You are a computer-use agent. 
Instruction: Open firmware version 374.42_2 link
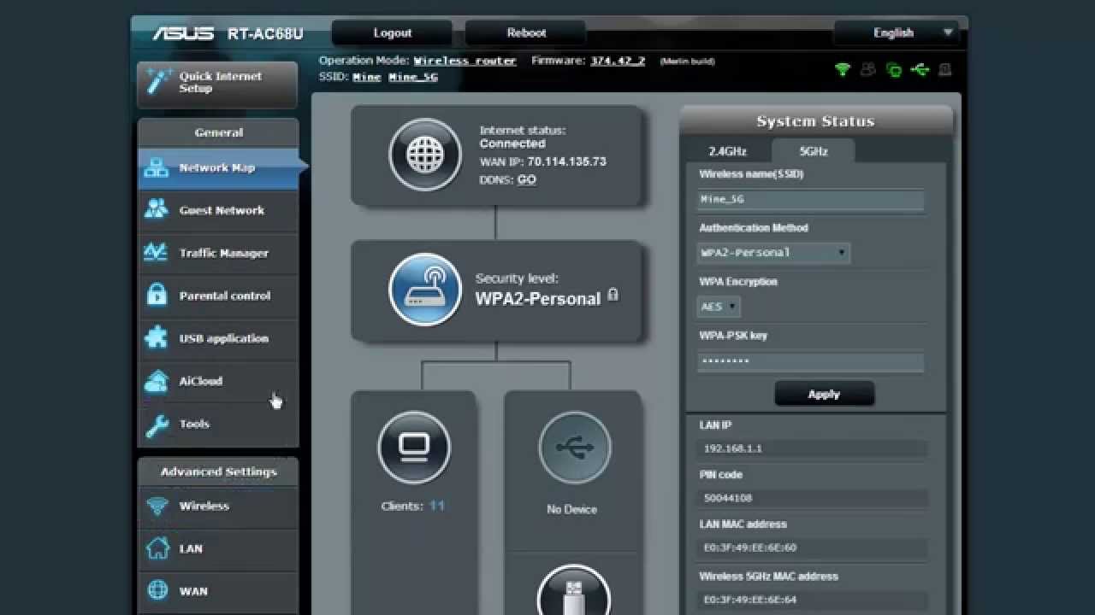point(618,61)
